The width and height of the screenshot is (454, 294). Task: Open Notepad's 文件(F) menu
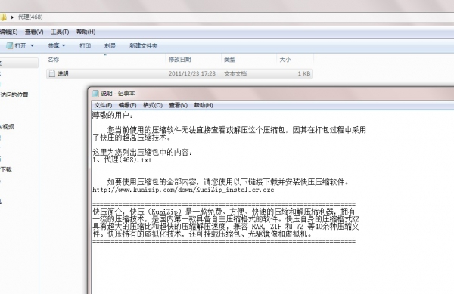coord(103,105)
